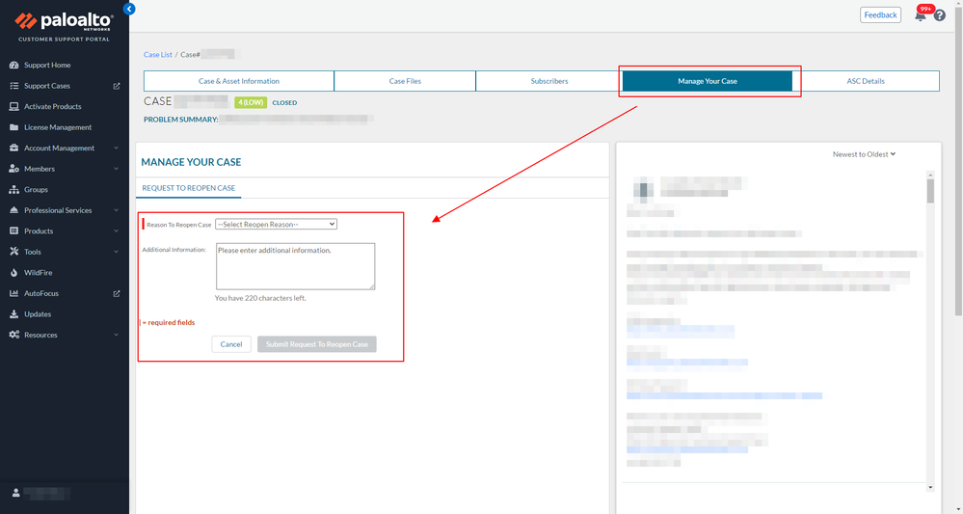Switch to the Case Files tab
Viewport: 963px width, 514px height.
pyautogui.click(x=405, y=81)
